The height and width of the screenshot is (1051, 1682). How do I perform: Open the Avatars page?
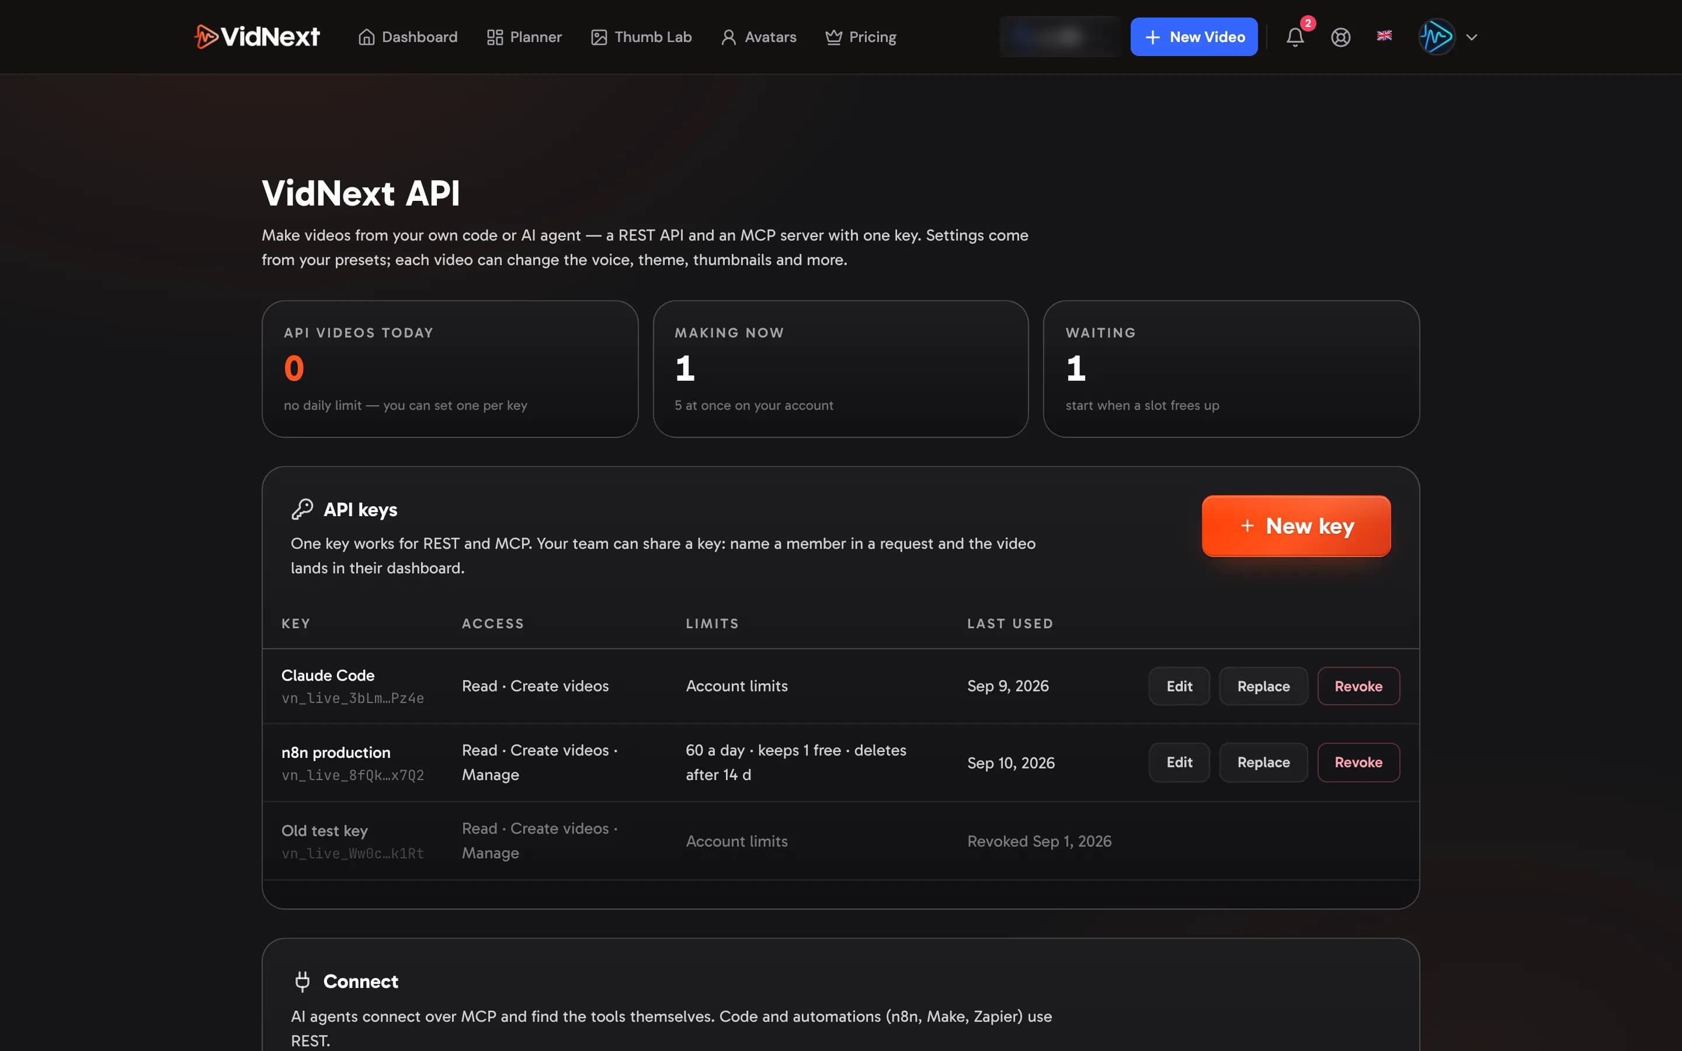[x=758, y=37]
